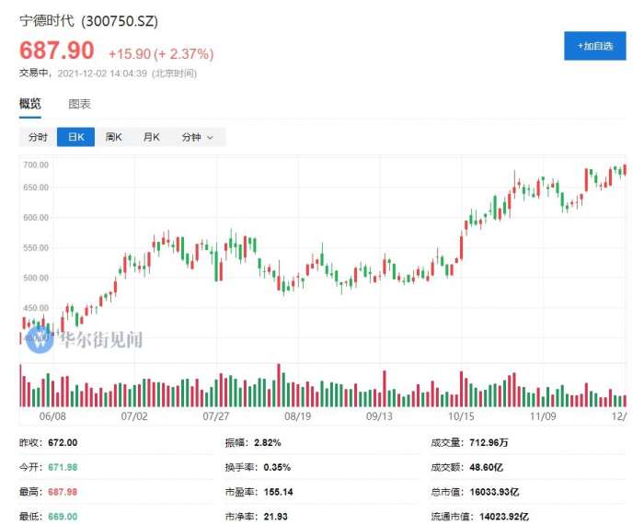
Task: Click the 07/02 date on the x-axis
Action: [134, 416]
